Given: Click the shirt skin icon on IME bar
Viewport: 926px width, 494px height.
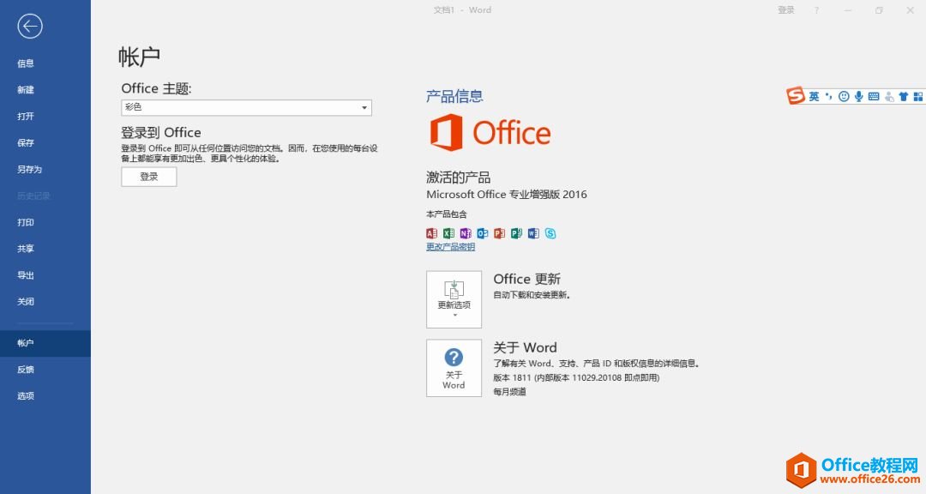Looking at the screenshot, I should (903, 96).
